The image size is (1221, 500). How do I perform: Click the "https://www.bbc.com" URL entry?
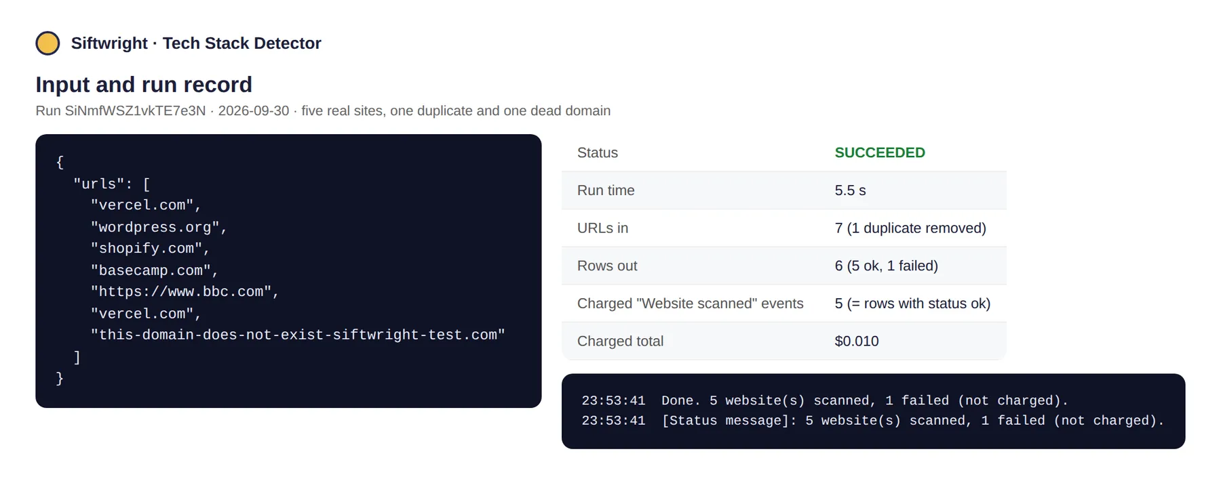[x=181, y=291]
